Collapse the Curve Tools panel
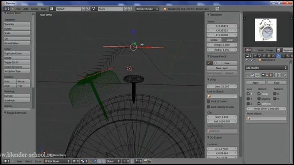 (x=5, y=13)
